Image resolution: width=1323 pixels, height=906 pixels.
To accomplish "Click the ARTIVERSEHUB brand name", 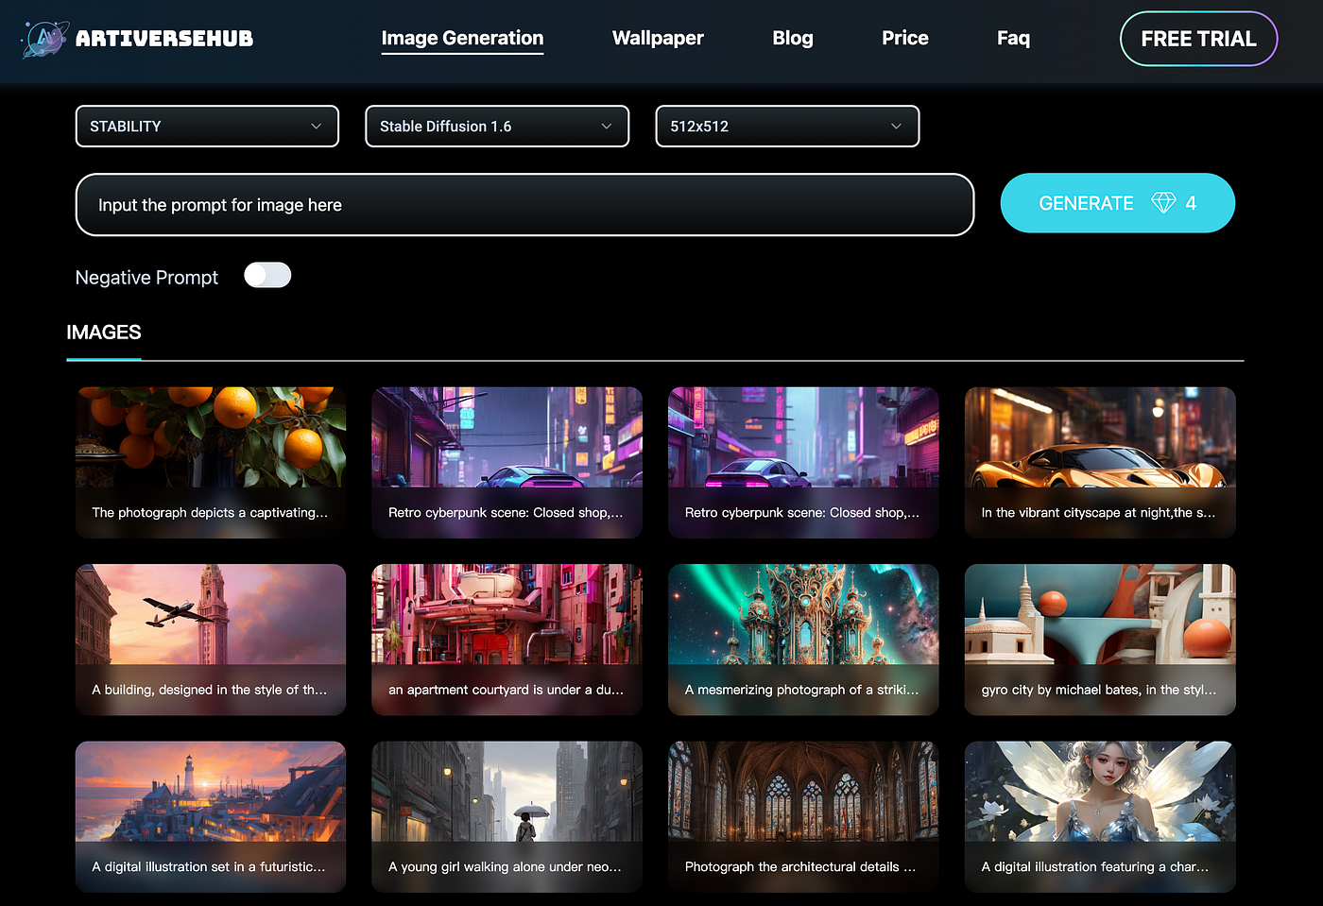I will [x=164, y=39].
